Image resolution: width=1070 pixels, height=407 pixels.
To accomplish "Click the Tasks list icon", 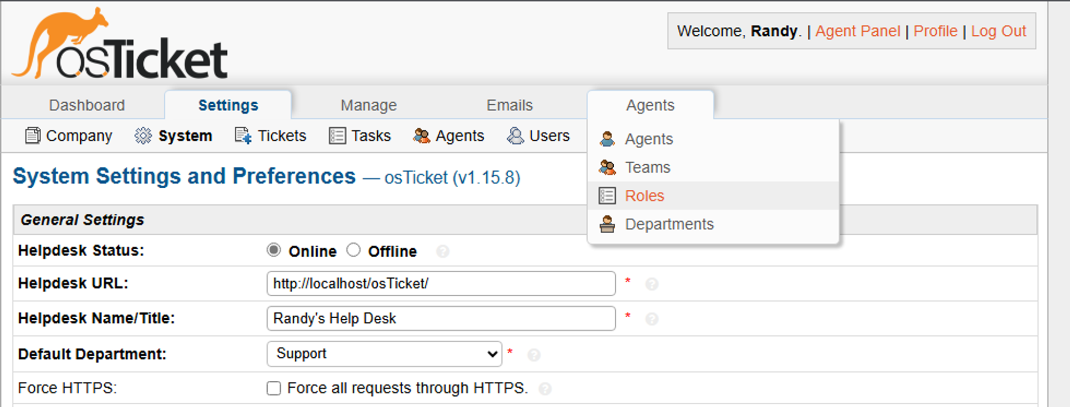I will tap(337, 136).
